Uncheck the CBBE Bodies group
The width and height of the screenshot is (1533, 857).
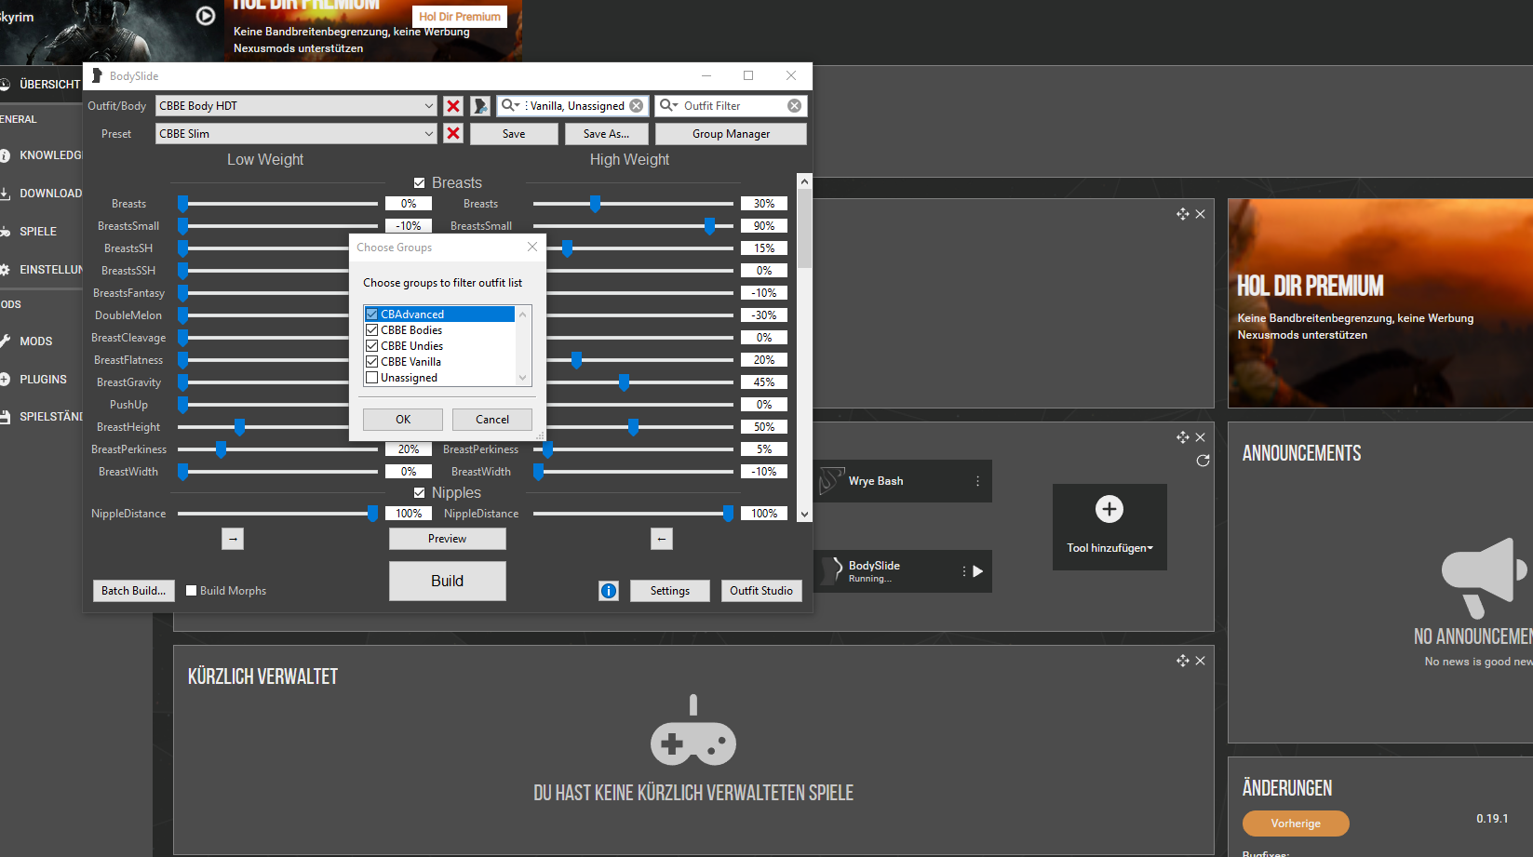point(372,330)
